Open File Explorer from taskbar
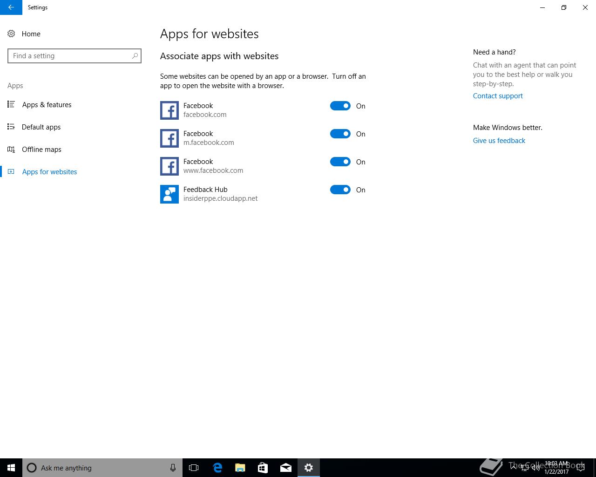Viewport: 596px width, 477px height. point(240,468)
